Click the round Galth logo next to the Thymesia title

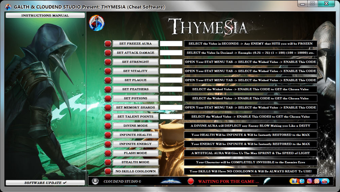[x=97, y=23]
